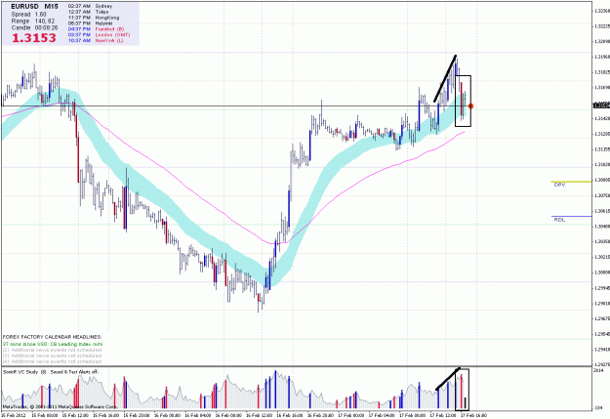
Task: Click the RDL label text
Action: (559, 220)
